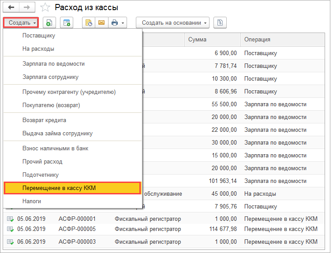Click the document report icon right of Создать на основании
Screen dimensions: 333x253
(220, 22)
